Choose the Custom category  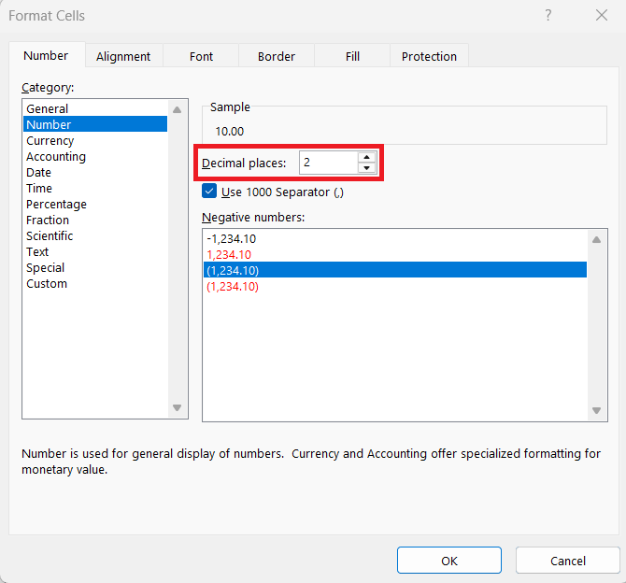click(x=95, y=283)
